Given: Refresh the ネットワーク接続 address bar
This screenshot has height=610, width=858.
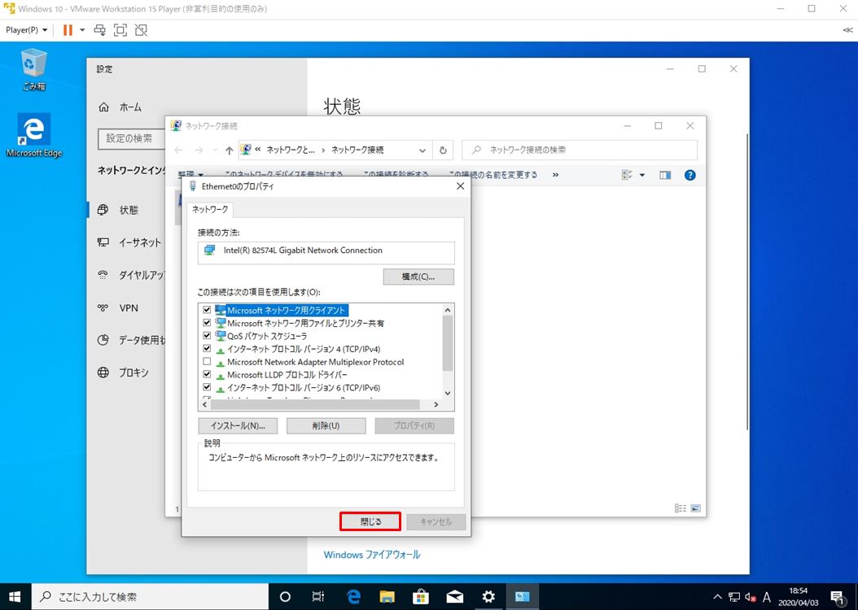Looking at the screenshot, I should 443,150.
